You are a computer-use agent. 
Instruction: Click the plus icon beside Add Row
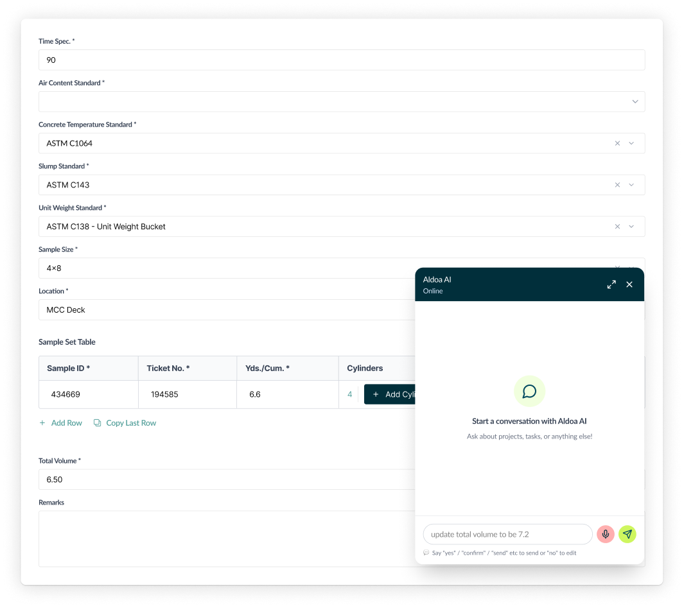tap(42, 422)
